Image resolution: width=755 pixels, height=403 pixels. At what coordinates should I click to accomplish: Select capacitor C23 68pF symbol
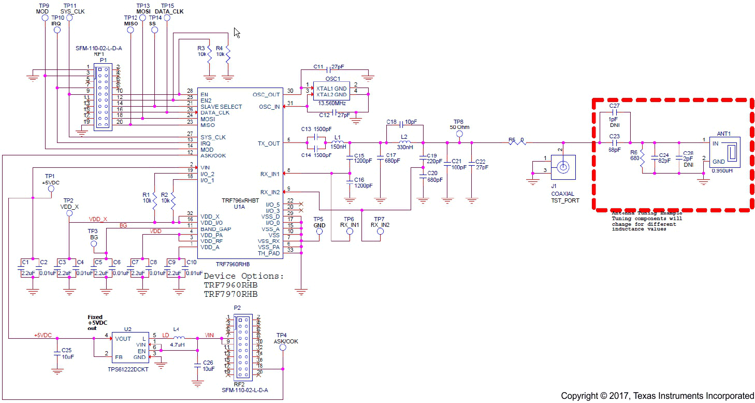[x=614, y=142]
